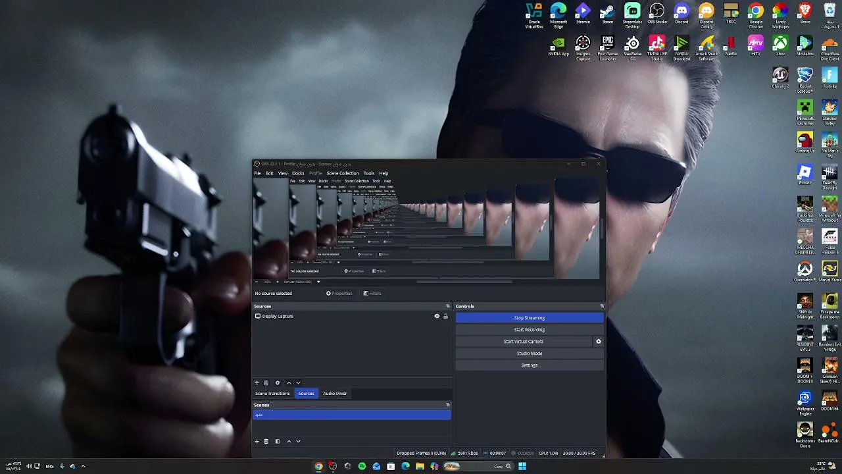Open the Scene Collection menu
The height and width of the screenshot is (474, 842).
[343, 173]
